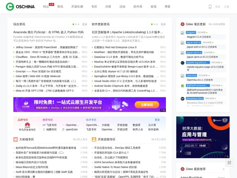Expand 更多 in 综合资讯 panel

pos(85,24)
